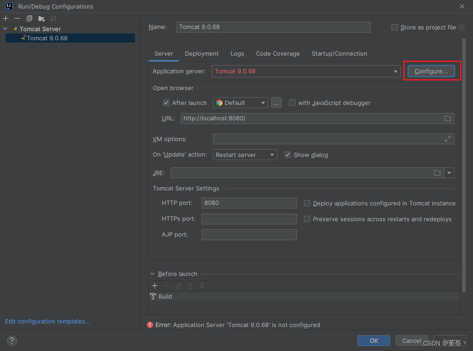Edit the Before launch task
Screen dimensions: 473x351
(178, 285)
